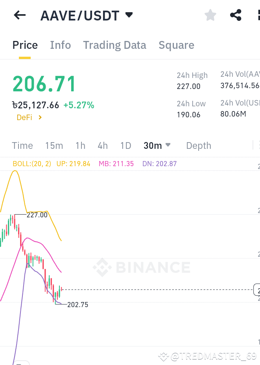Open the Depth view
Image resolution: width=260 pixels, height=365 pixels.
198,145
